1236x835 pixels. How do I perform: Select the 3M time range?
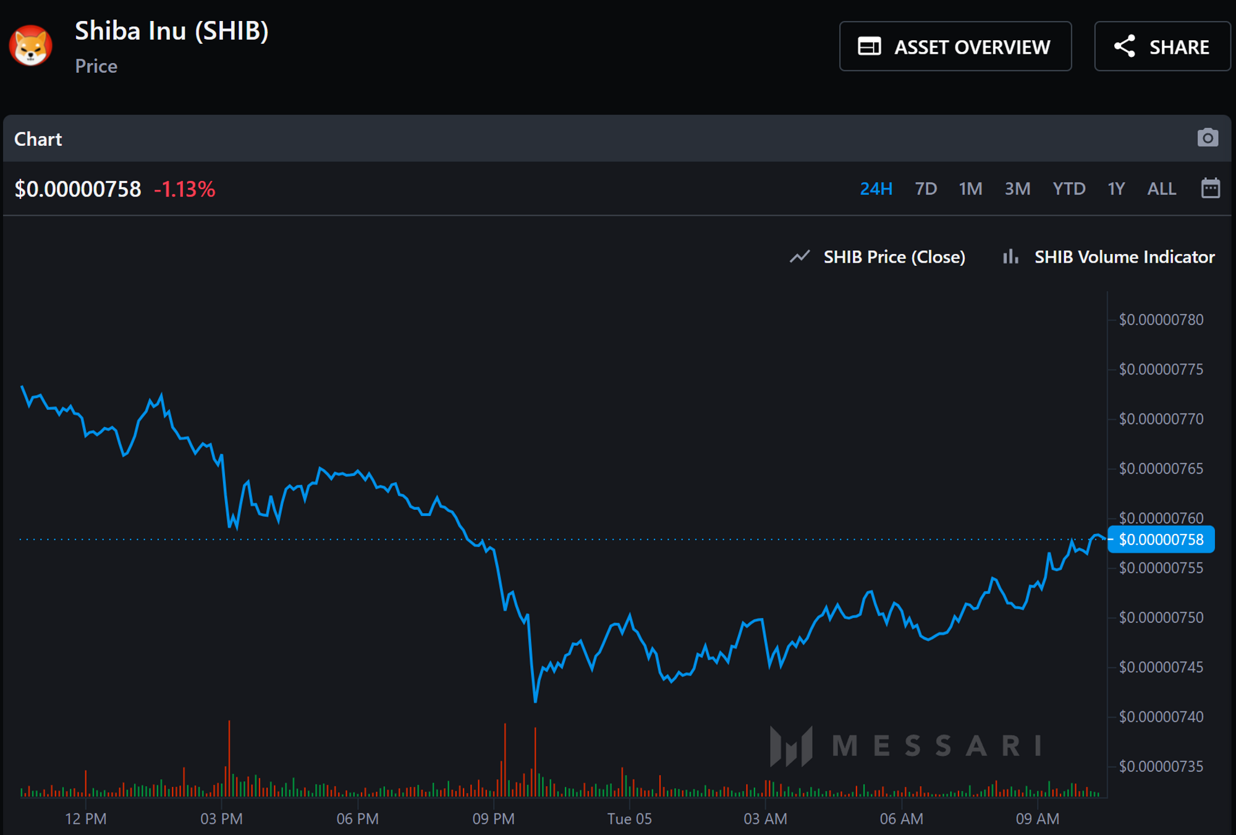[x=1017, y=189]
